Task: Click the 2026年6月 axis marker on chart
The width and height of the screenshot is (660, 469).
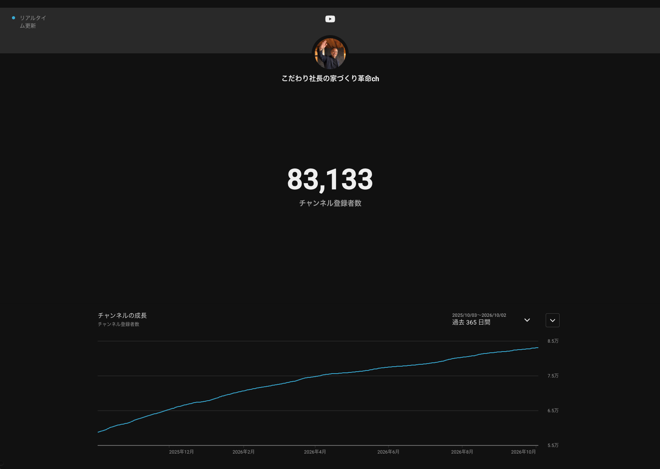Action: (389, 452)
